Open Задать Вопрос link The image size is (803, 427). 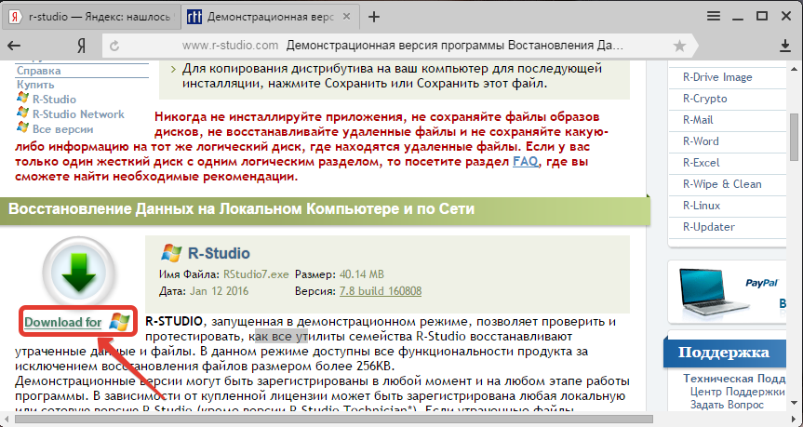click(x=727, y=405)
